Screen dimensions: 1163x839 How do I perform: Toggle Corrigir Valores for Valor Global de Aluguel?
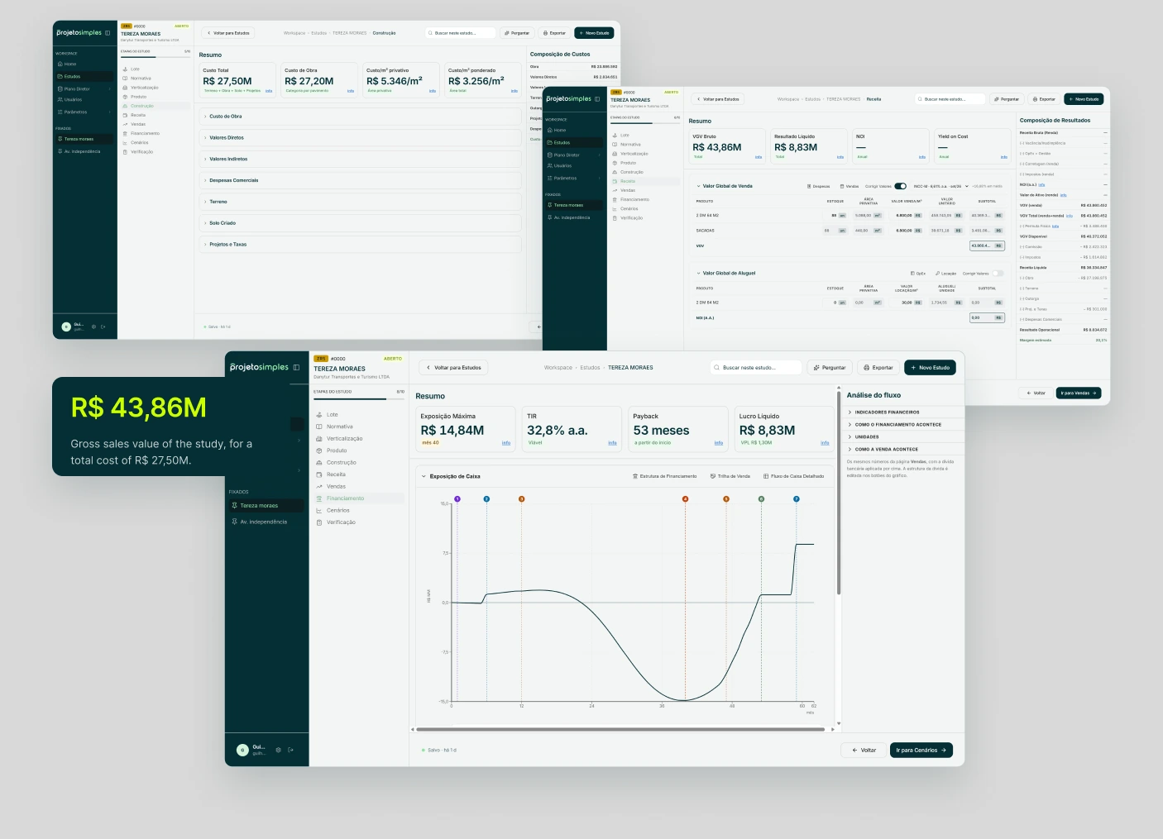coord(998,274)
